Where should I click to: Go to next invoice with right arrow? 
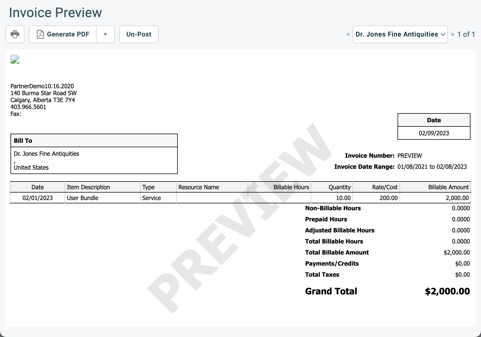(x=453, y=34)
